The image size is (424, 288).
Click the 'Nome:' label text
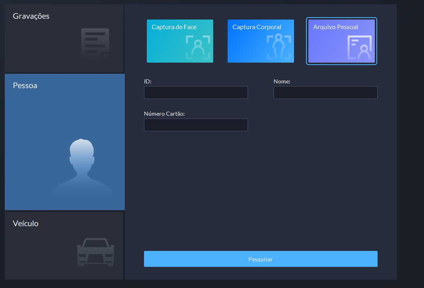coord(282,81)
